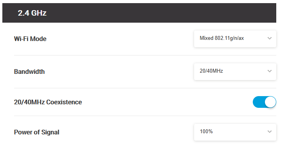The height and width of the screenshot is (168, 297).
Task: Click the "Mixed 802.11g/n/ax" value text
Action: 222,38
